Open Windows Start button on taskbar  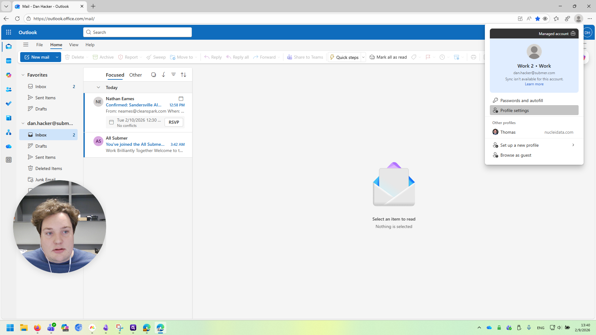tap(10, 328)
